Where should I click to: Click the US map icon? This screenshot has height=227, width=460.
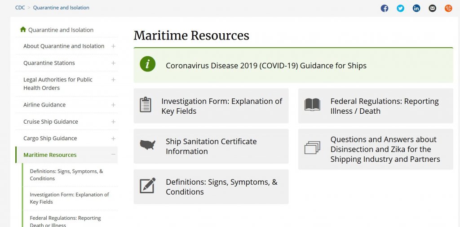tap(147, 145)
